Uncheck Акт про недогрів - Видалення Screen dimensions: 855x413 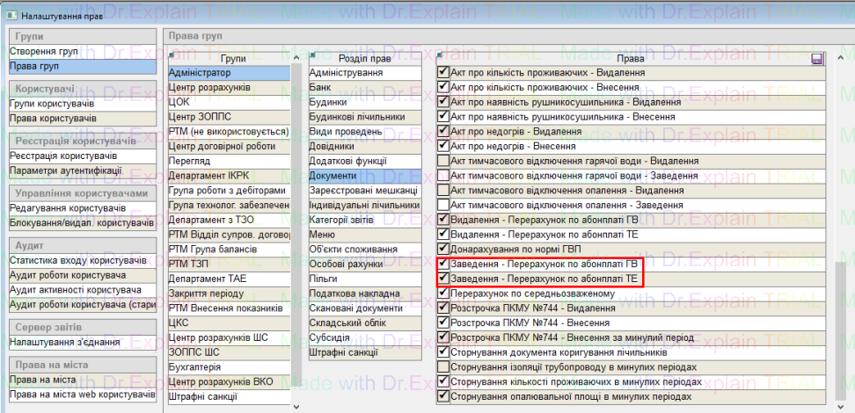click(x=443, y=132)
